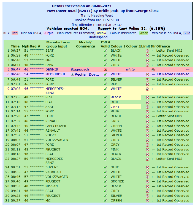Click the MITSUBISHI manufacturer cell

[x=55, y=74]
